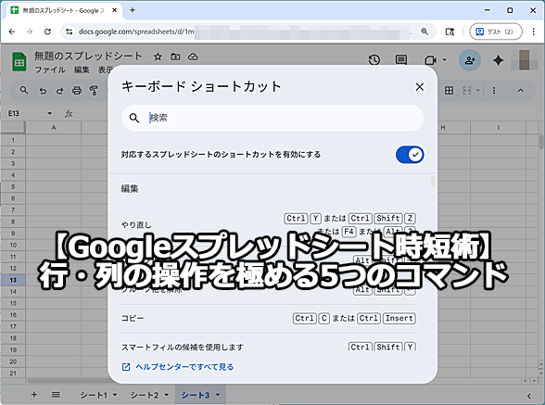
Task: Expand the meeting camera dropdown arrow
Action: pos(444,60)
